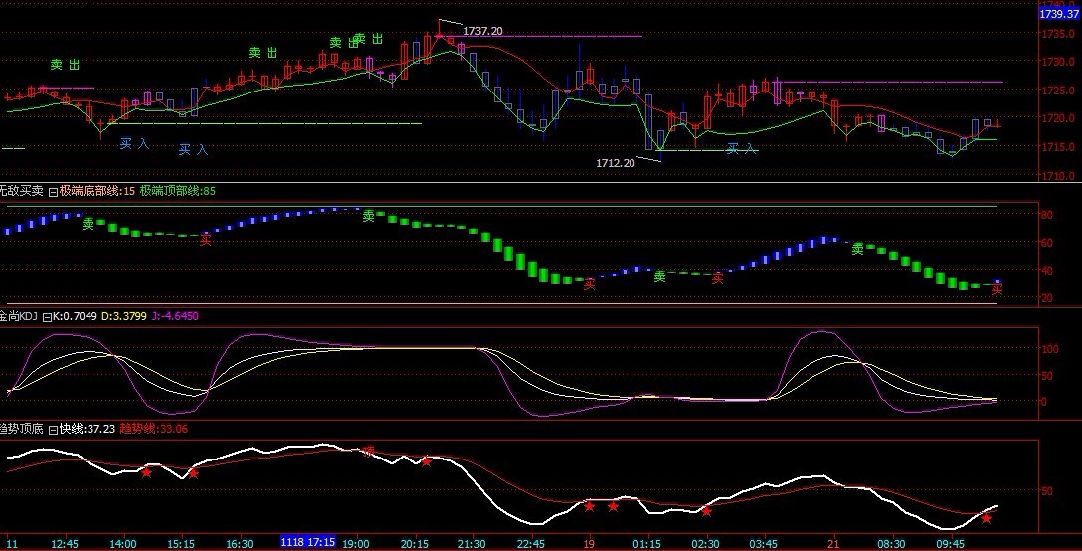Collapse the 趋势顶底 indicator box toggle
The height and width of the screenshot is (551, 1082).
(53, 429)
